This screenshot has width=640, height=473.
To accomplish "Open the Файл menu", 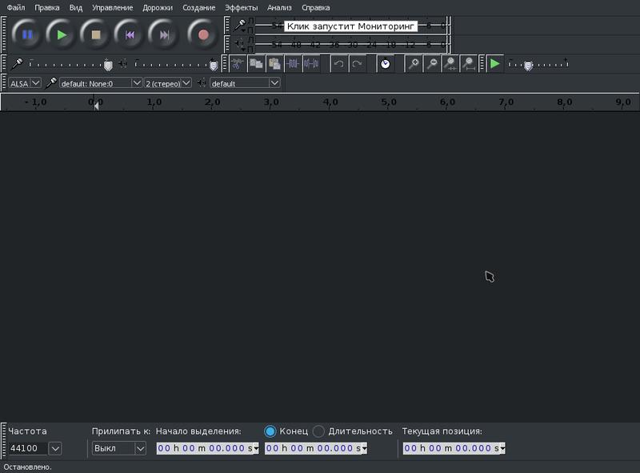I will (16, 8).
